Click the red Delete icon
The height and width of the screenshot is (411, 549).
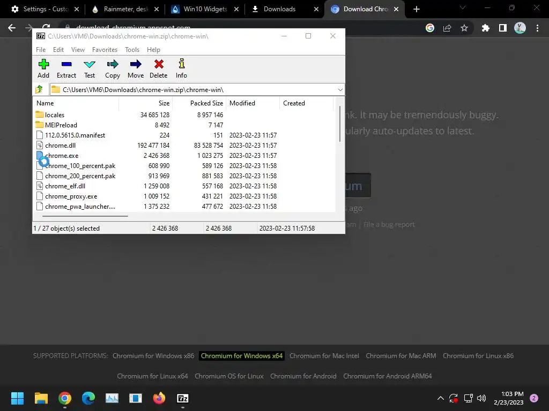(159, 64)
